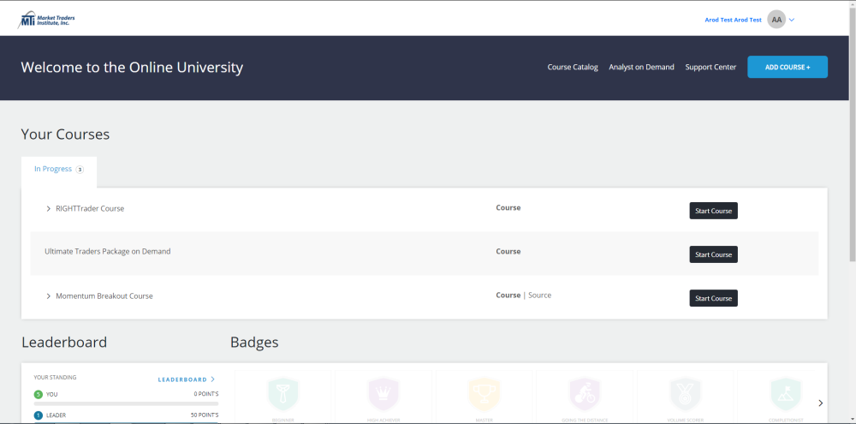Screen dimensions: 856x424
Task: Expand the RIGHTTrader Course row
Action: pyautogui.click(x=49, y=209)
